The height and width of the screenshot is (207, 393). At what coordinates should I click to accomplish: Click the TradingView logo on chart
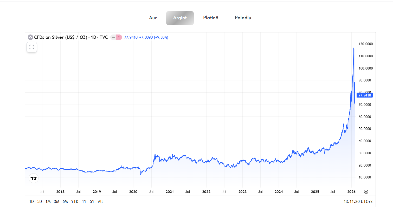click(x=34, y=178)
